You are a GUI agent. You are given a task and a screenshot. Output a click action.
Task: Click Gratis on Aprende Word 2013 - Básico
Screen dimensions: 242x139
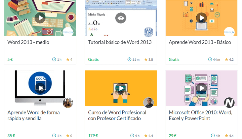click(174, 59)
